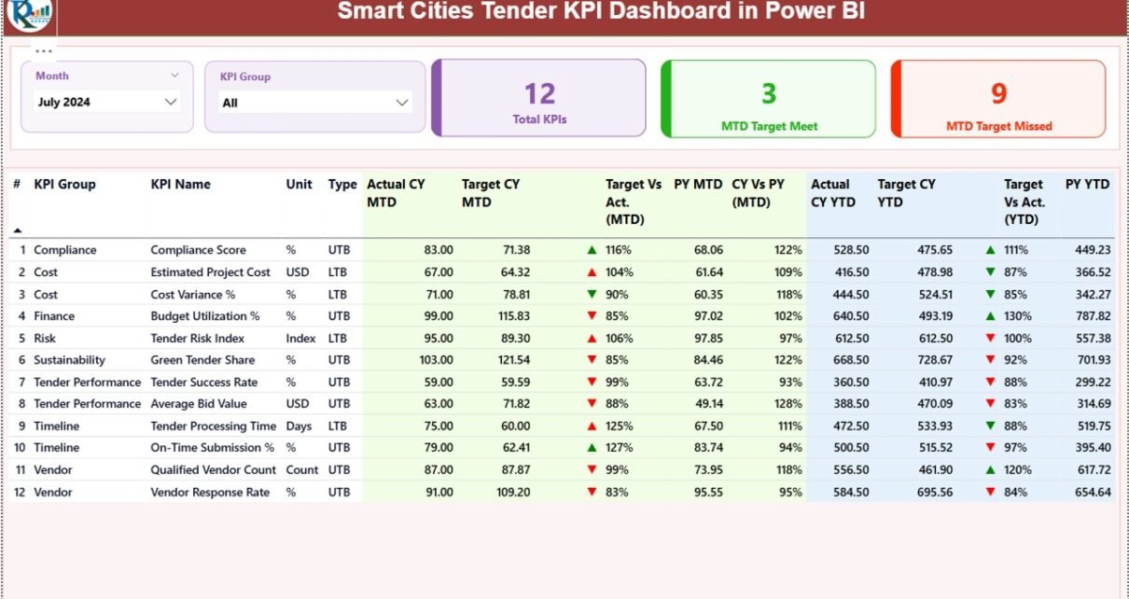Expand the KPI Group dropdown set to All
Screen dimensions: 1129x599
(x=402, y=103)
